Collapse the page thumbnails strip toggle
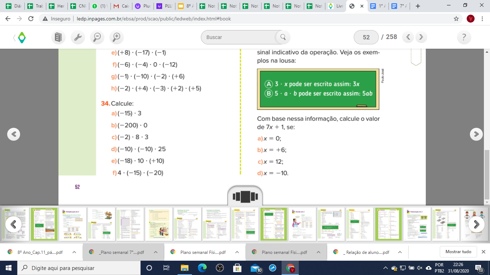This screenshot has width=490, height=275. point(245,197)
